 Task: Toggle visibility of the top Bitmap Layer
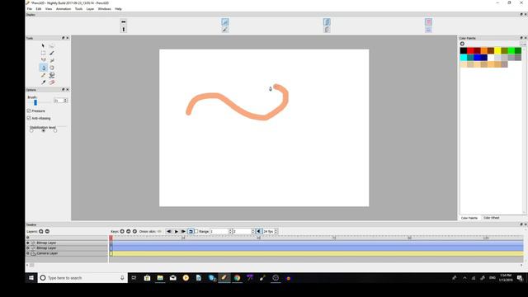click(x=28, y=243)
